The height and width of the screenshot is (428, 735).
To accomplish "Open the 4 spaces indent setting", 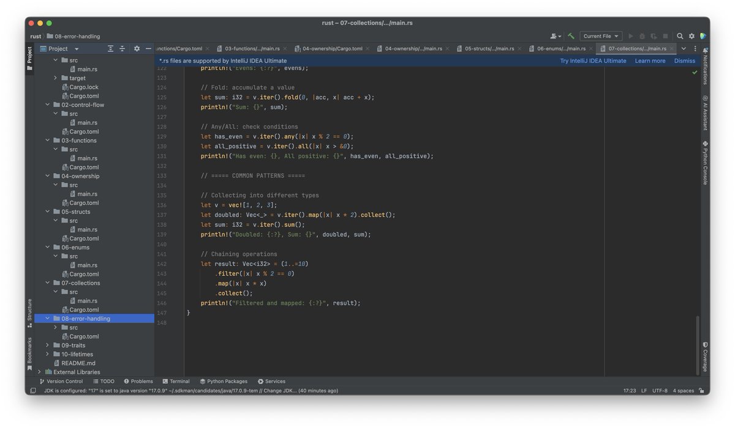I will 684,391.
